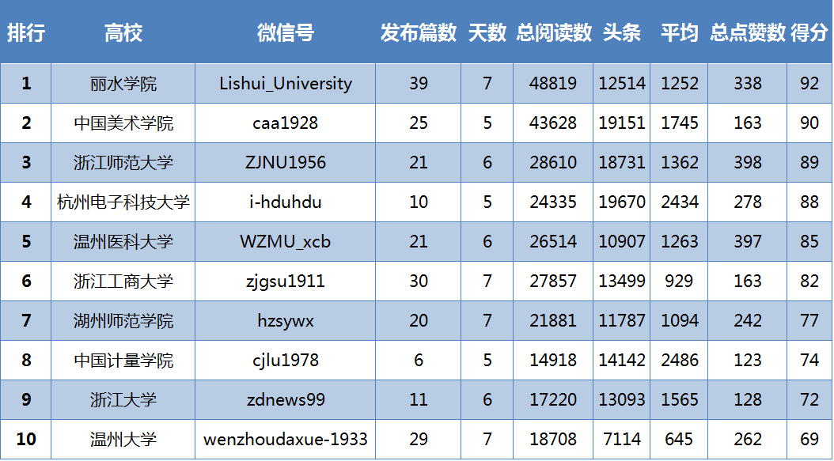The image size is (834, 461).
Task: Select the cjlu1978 cell
Action: pyautogui.click(x=286, y=360)
